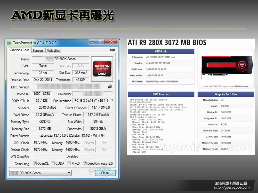Click the bus interface question mark icon
Screen dimensions: 258x193
pyautogui.click(x=112, y=101)
